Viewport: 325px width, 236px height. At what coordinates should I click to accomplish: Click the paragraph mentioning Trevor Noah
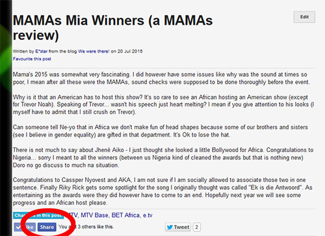click(163, 105)
